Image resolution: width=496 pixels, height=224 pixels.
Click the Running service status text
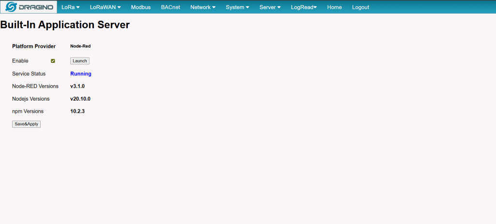pos(80,74)
